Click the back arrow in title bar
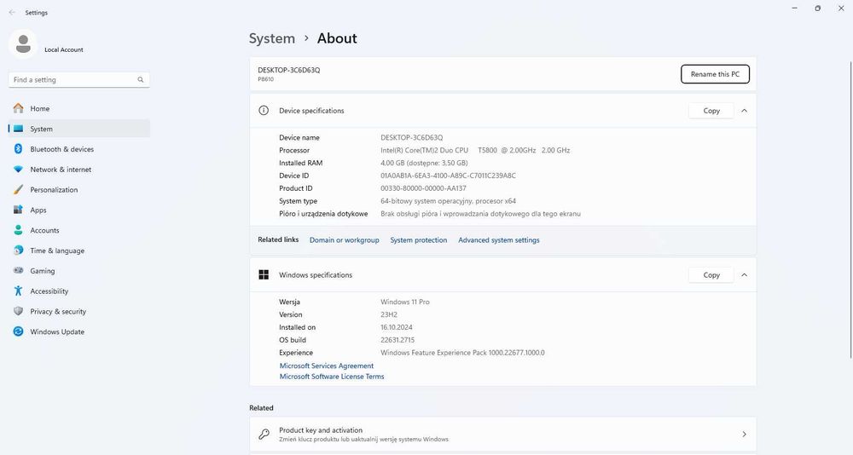Screen dimensions: 853x455 (x=12, y=13)
